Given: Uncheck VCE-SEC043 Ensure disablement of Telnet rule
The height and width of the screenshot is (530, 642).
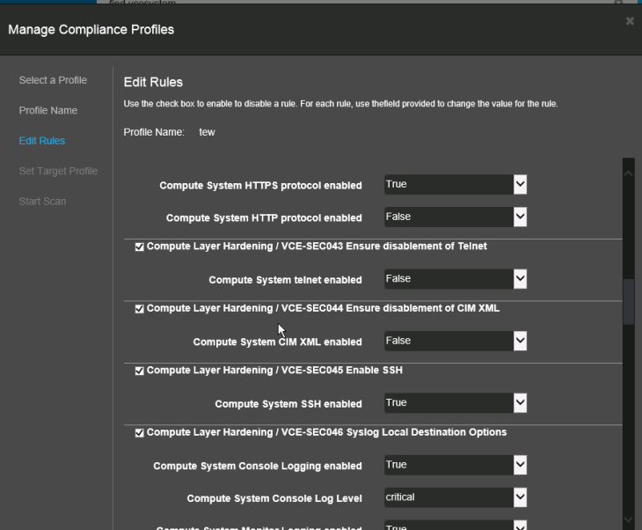Looking at the screenshot, I should click(139, 247).
